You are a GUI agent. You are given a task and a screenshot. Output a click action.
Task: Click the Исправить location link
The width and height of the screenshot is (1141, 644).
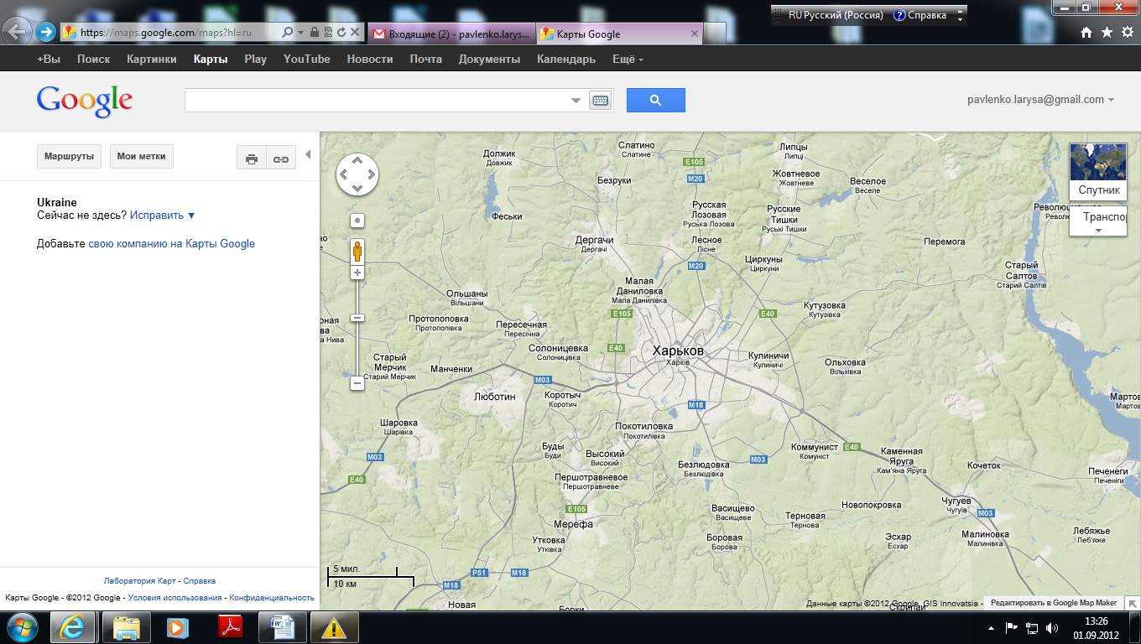coord(162,216)
